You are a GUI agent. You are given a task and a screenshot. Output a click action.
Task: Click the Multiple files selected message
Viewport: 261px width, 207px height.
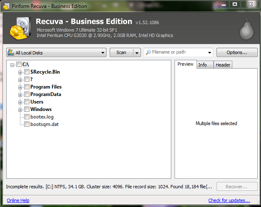pos(216,123)
